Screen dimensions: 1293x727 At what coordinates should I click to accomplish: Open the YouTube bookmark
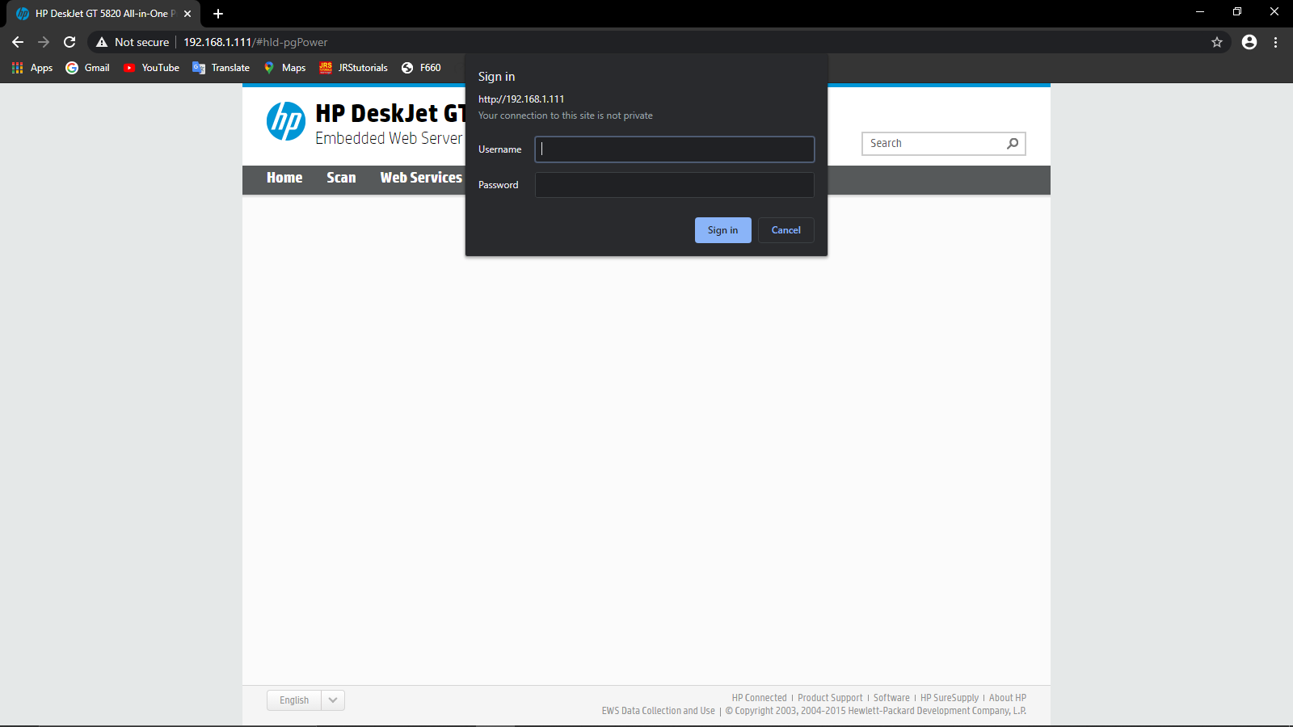[x=150, y=68]
